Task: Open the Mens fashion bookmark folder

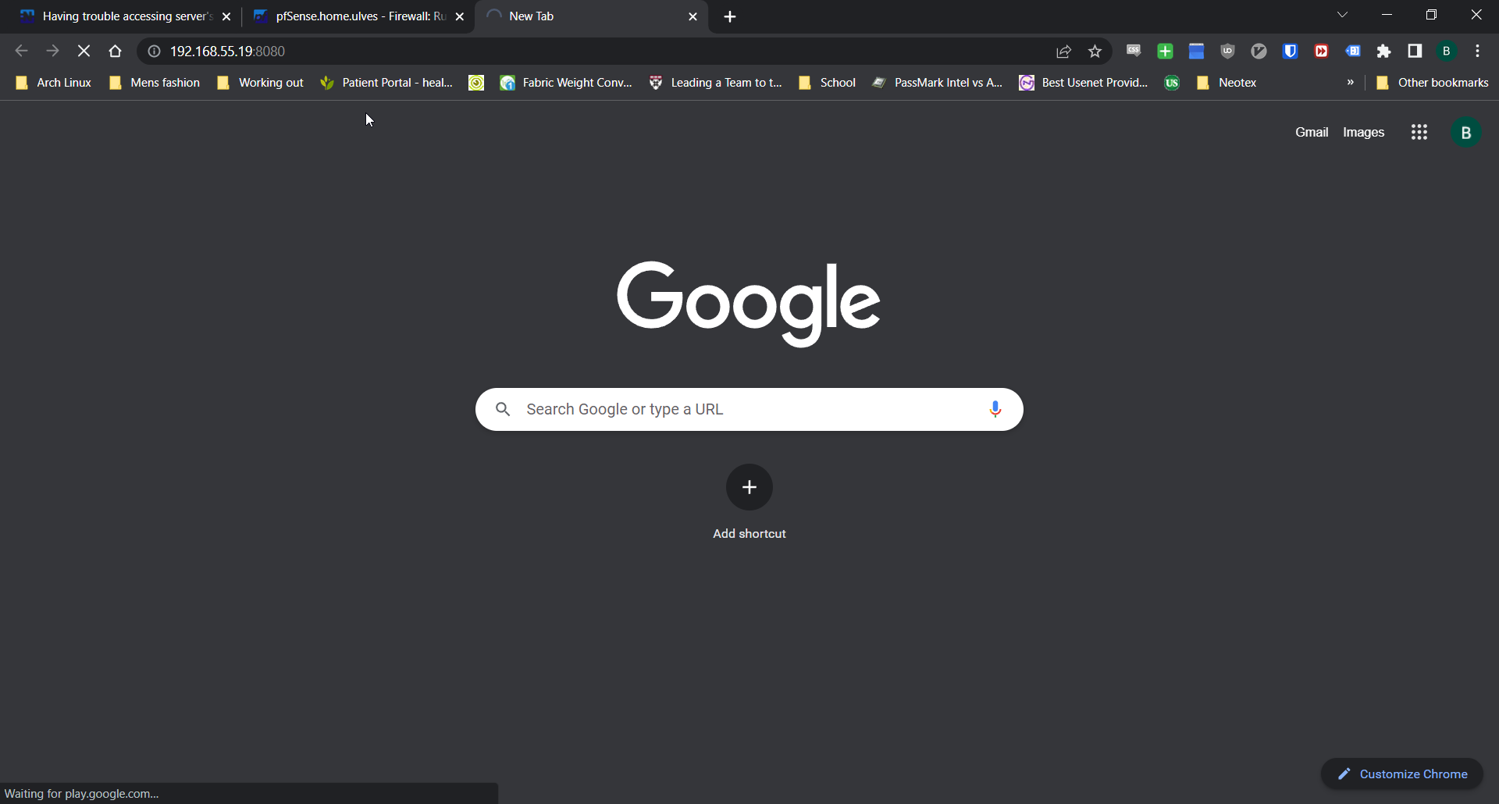Action: [x=155, y=83]
